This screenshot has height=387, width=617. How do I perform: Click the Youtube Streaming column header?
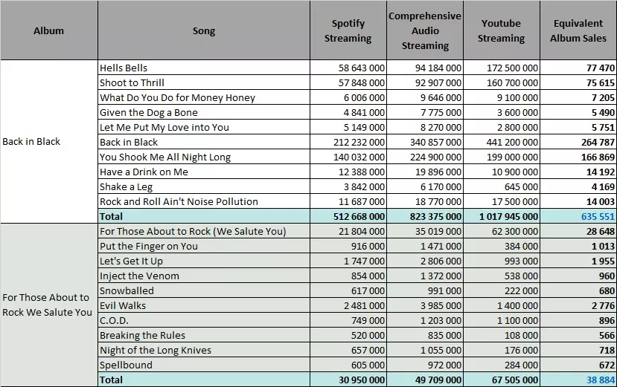click(502, 30)
